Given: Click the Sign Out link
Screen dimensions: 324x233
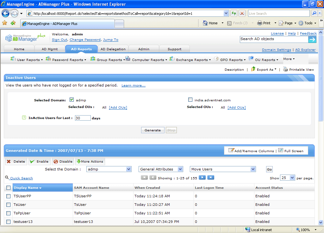Looking at the screenshot, I should coord(59,39).
